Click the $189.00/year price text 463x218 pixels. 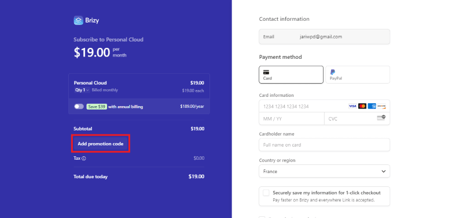tap(192, 107)
